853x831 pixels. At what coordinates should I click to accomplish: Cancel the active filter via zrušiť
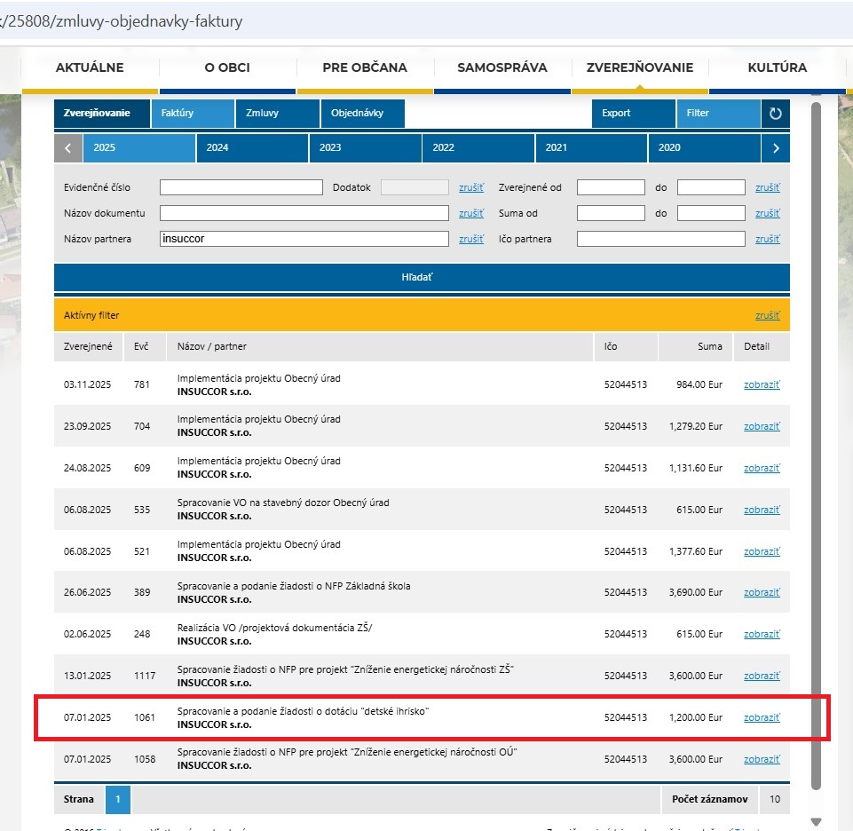767,315
